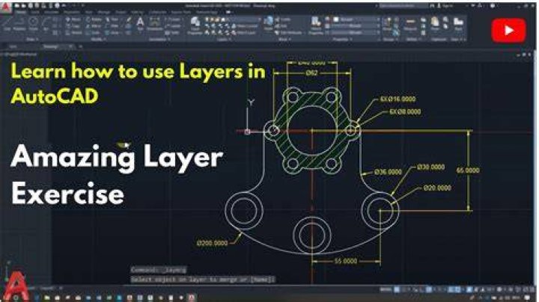Click the Leader tool
539x302 pixels.
click(173, 26)
